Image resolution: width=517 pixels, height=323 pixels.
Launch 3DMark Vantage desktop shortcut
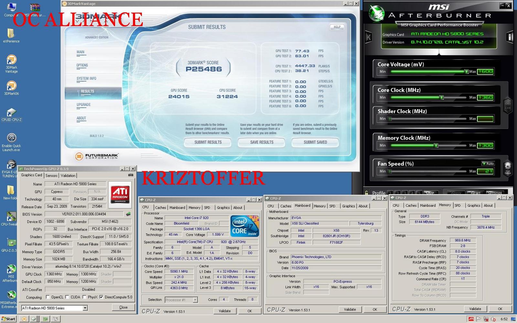click(x=11, y=64)
